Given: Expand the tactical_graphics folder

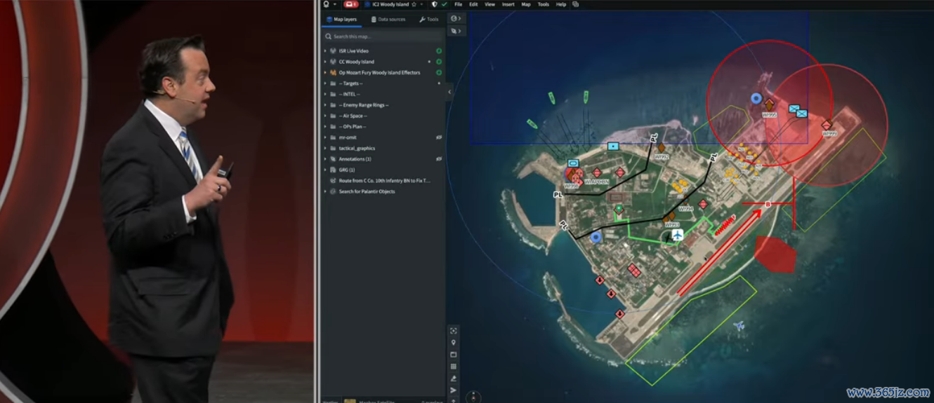Looking at the screenshot, I should coord(325,149).
